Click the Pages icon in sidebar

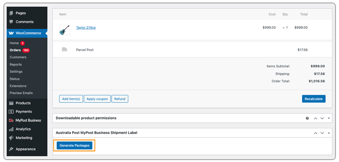click(x=11, y=13)
